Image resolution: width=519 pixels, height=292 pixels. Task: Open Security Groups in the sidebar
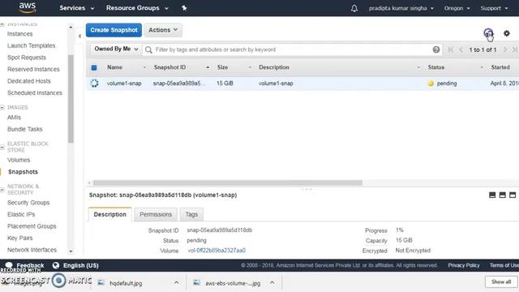(28, 203)
